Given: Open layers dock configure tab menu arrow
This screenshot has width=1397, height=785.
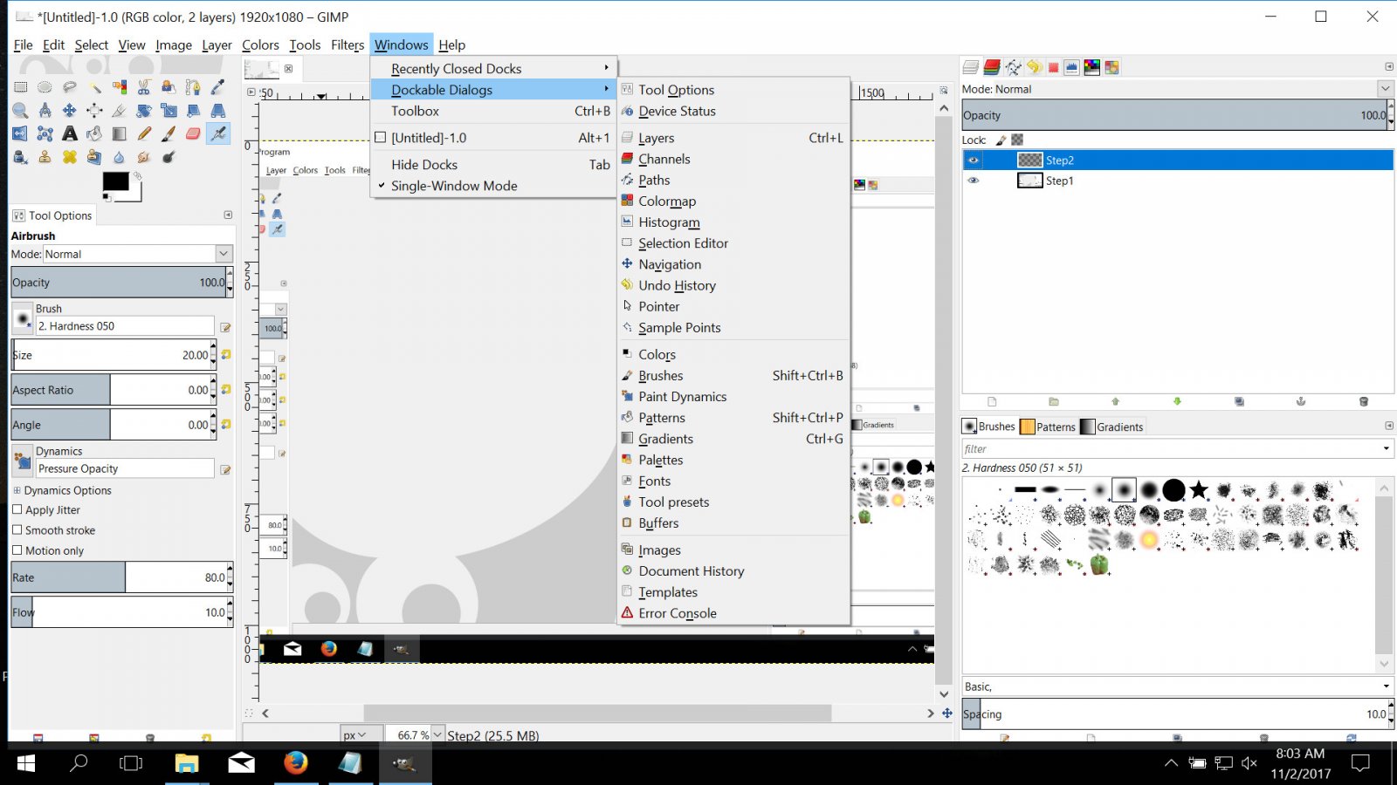Looking at the screenshot, I should 1388,67.
